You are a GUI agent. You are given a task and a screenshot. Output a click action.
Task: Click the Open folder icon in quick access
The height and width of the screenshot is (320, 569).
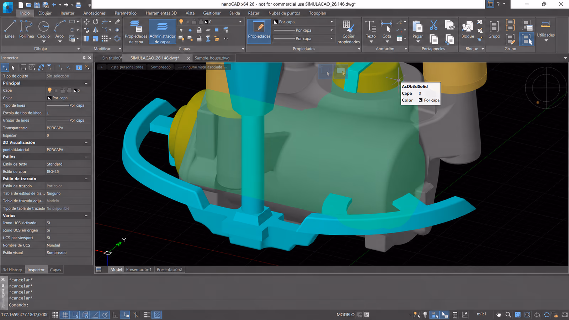click(28, 5)
